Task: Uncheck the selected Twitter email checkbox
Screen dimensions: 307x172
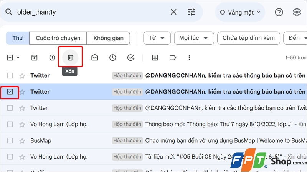Action: (10, 92)
